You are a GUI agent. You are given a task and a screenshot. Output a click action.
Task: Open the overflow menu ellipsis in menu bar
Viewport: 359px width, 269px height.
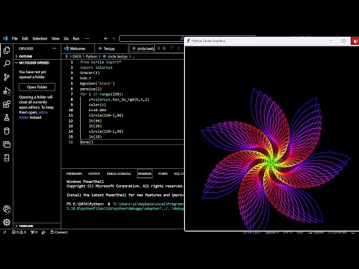point(87,38)
